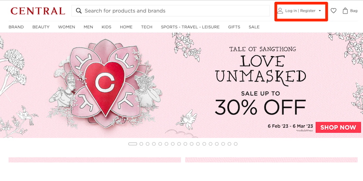This screenshot has height=181, width=363.
Task: Expand the Log in | Register dropdown arrow
Action: [320, 10]
